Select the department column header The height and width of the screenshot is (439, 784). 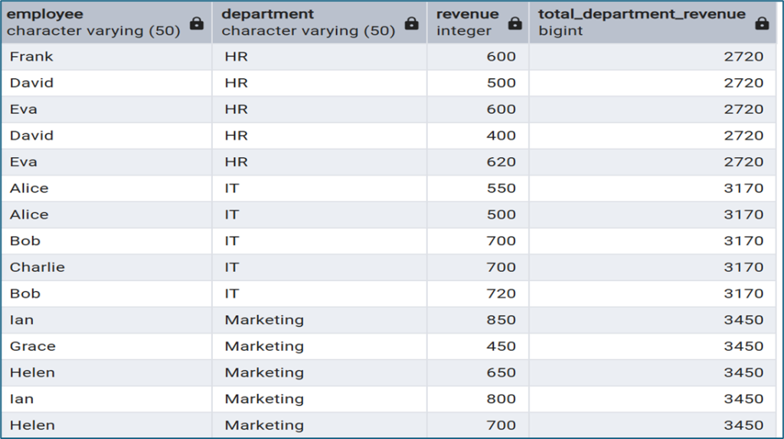pos(306,22)
